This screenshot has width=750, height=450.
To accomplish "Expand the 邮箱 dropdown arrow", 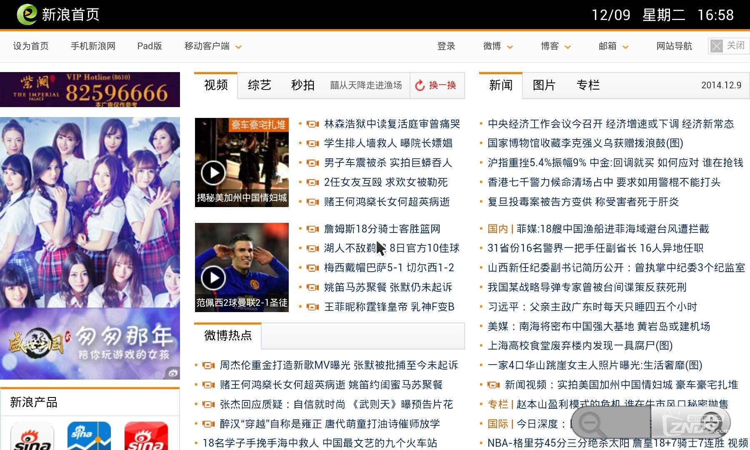I will 625,47.
